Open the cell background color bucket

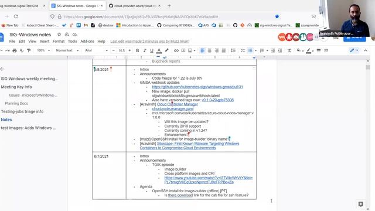point(298,50)
